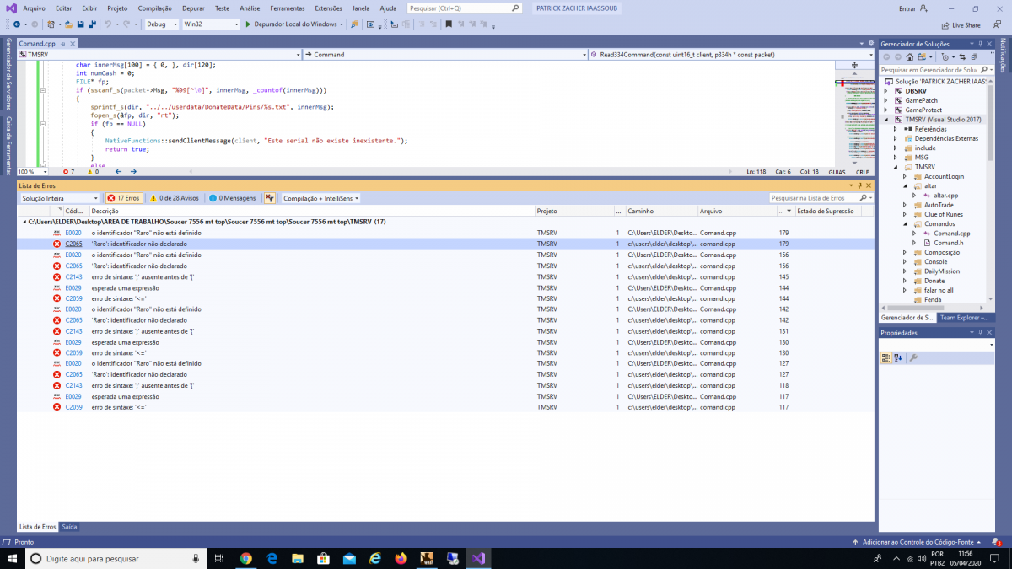Open the Arquivo menu
Screen dimensions: 1012x569
click(x=35, y=8)
